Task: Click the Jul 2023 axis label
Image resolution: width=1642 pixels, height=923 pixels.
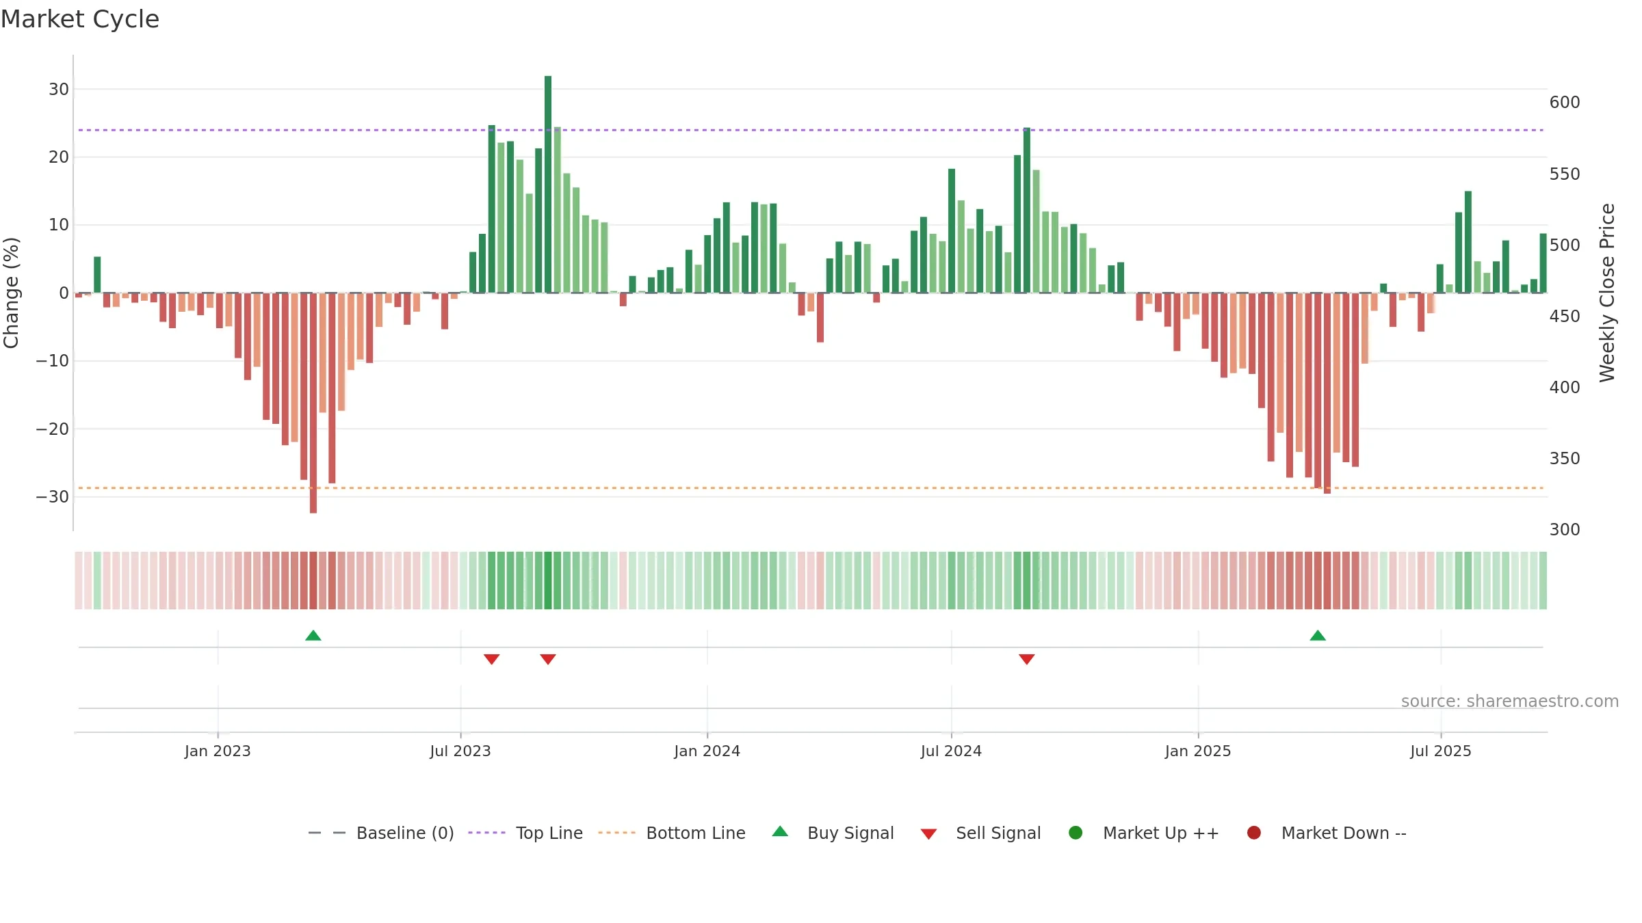Action: [460, 751]
